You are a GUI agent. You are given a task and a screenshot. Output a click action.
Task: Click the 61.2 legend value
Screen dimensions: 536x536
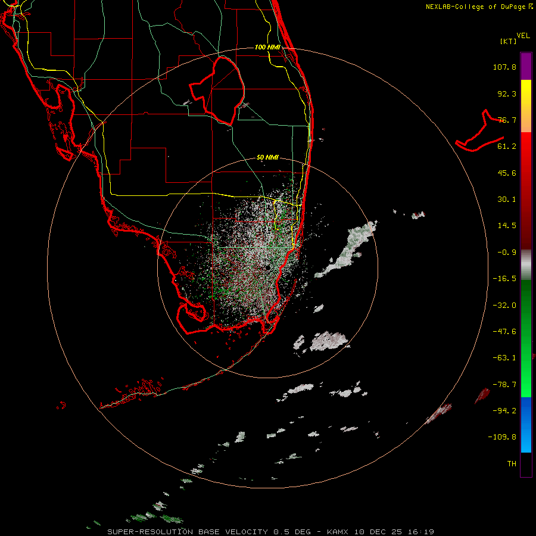coord(507,147)
